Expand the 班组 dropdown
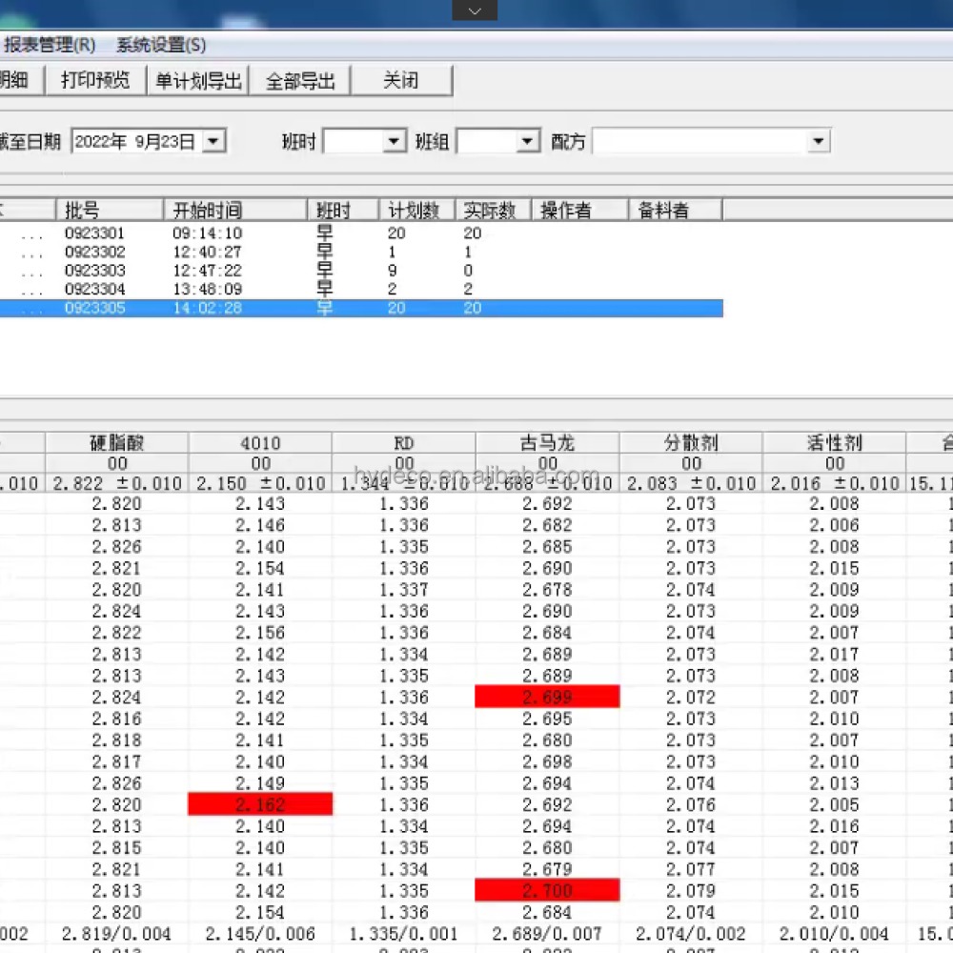This screenshot has width=953, height=953. pyautogui.click(x=528, y=142)
